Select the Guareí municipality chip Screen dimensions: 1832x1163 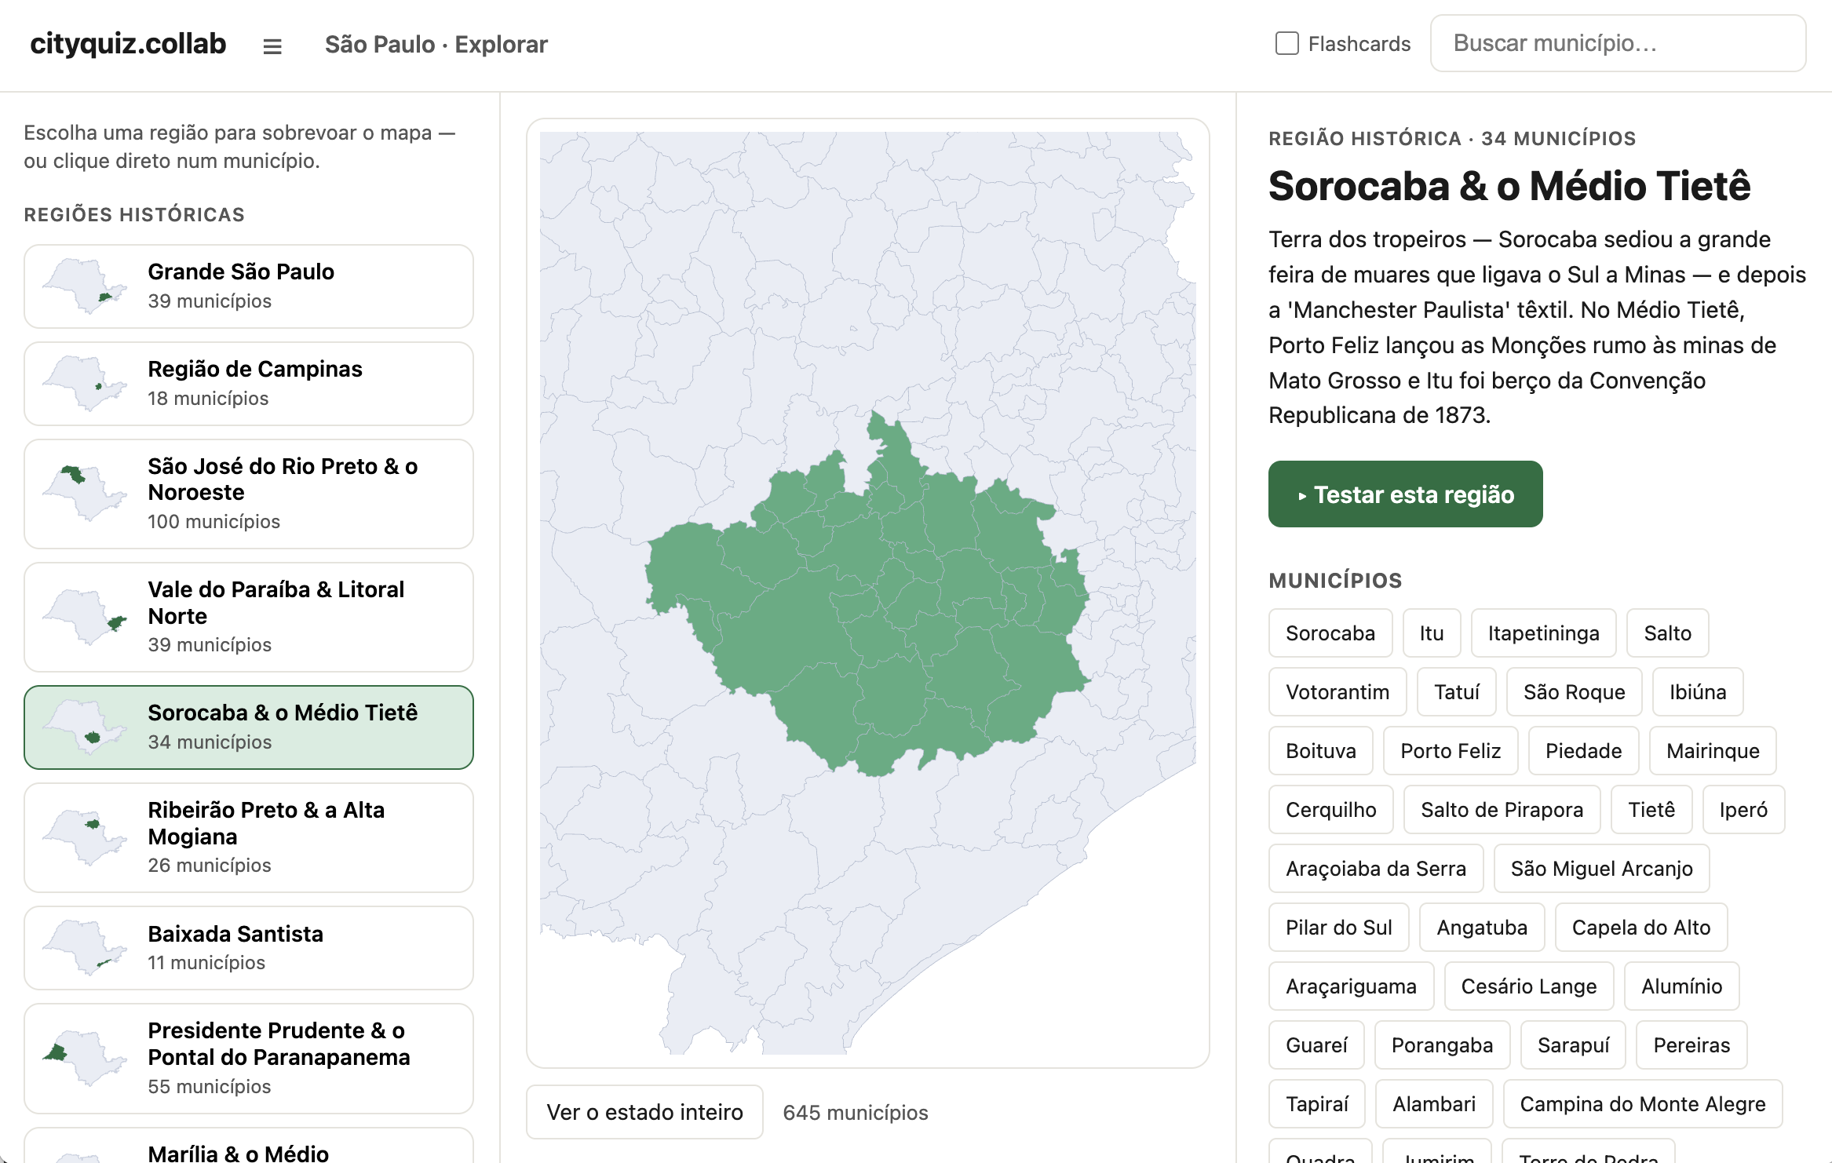(x=1316, y=1045)
